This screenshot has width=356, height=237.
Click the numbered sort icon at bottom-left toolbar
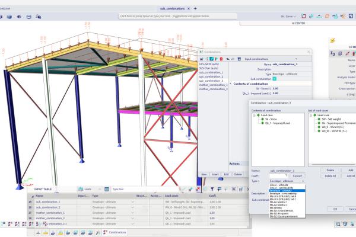(x=3, y=224)
